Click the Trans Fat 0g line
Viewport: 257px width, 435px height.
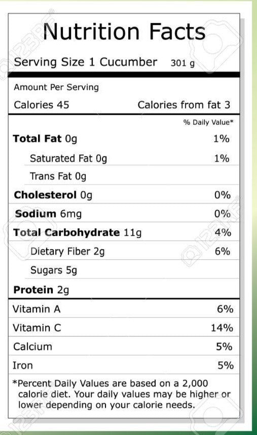[58, 176]
